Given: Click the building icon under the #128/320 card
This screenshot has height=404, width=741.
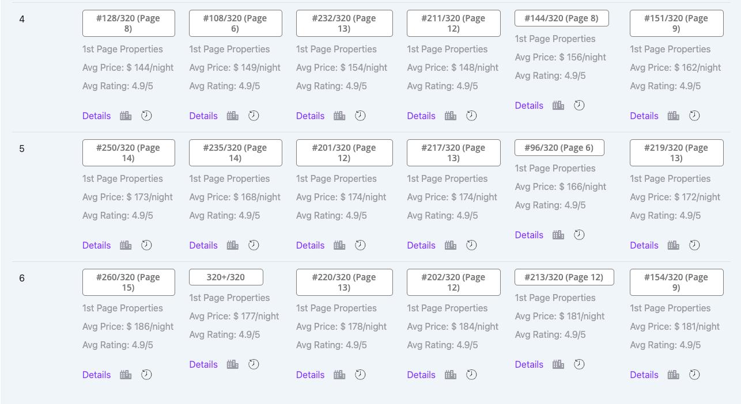Looking at the screenshot, I should coord(126,116).
